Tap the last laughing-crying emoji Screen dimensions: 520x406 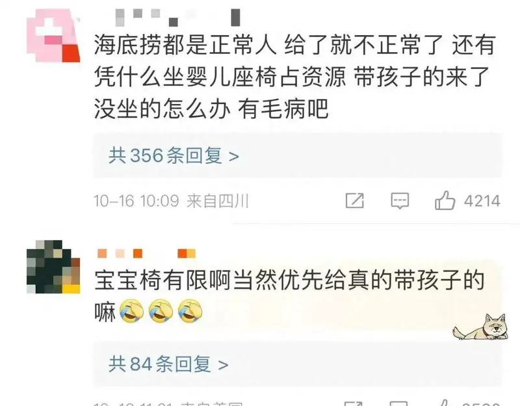click(190, 311)
